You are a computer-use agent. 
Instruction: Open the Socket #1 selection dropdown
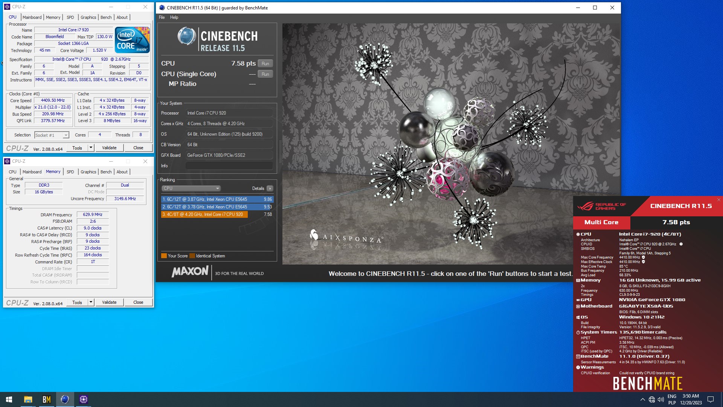[x=52, y=135]
